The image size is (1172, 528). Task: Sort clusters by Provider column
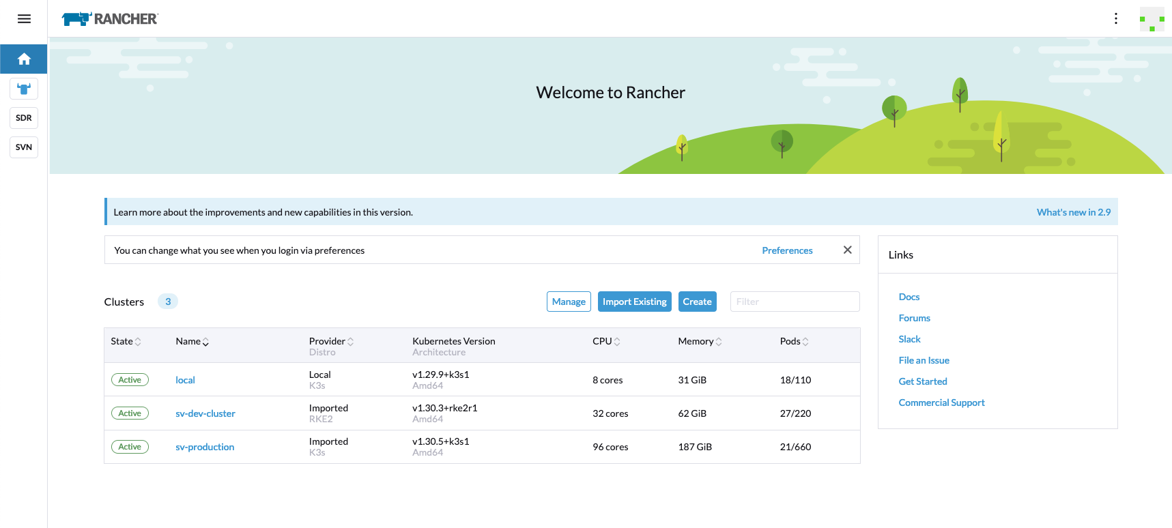pyautogui.click(x=332, y=341)
